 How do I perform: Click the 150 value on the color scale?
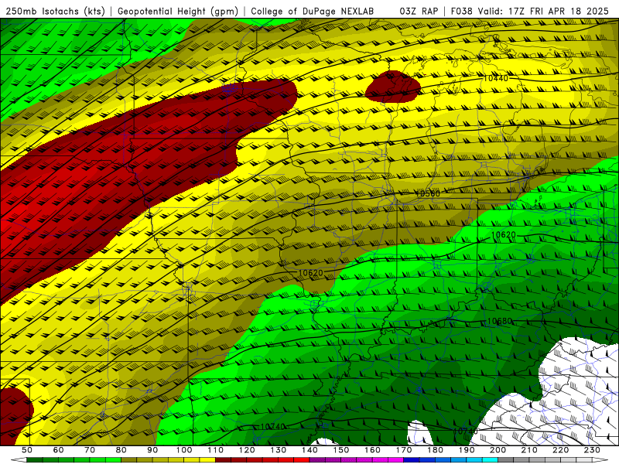click(341, 450)
